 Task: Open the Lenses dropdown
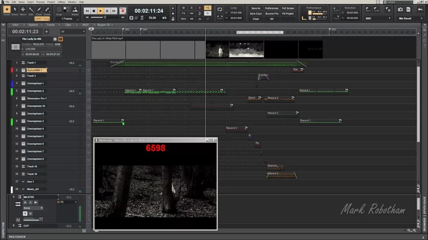398,2
